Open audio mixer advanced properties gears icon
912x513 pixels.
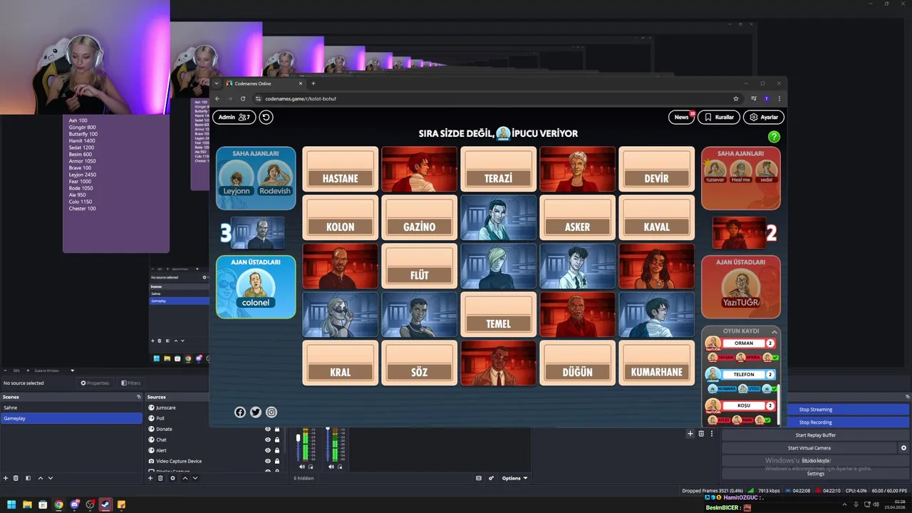[x=491, y=478]
